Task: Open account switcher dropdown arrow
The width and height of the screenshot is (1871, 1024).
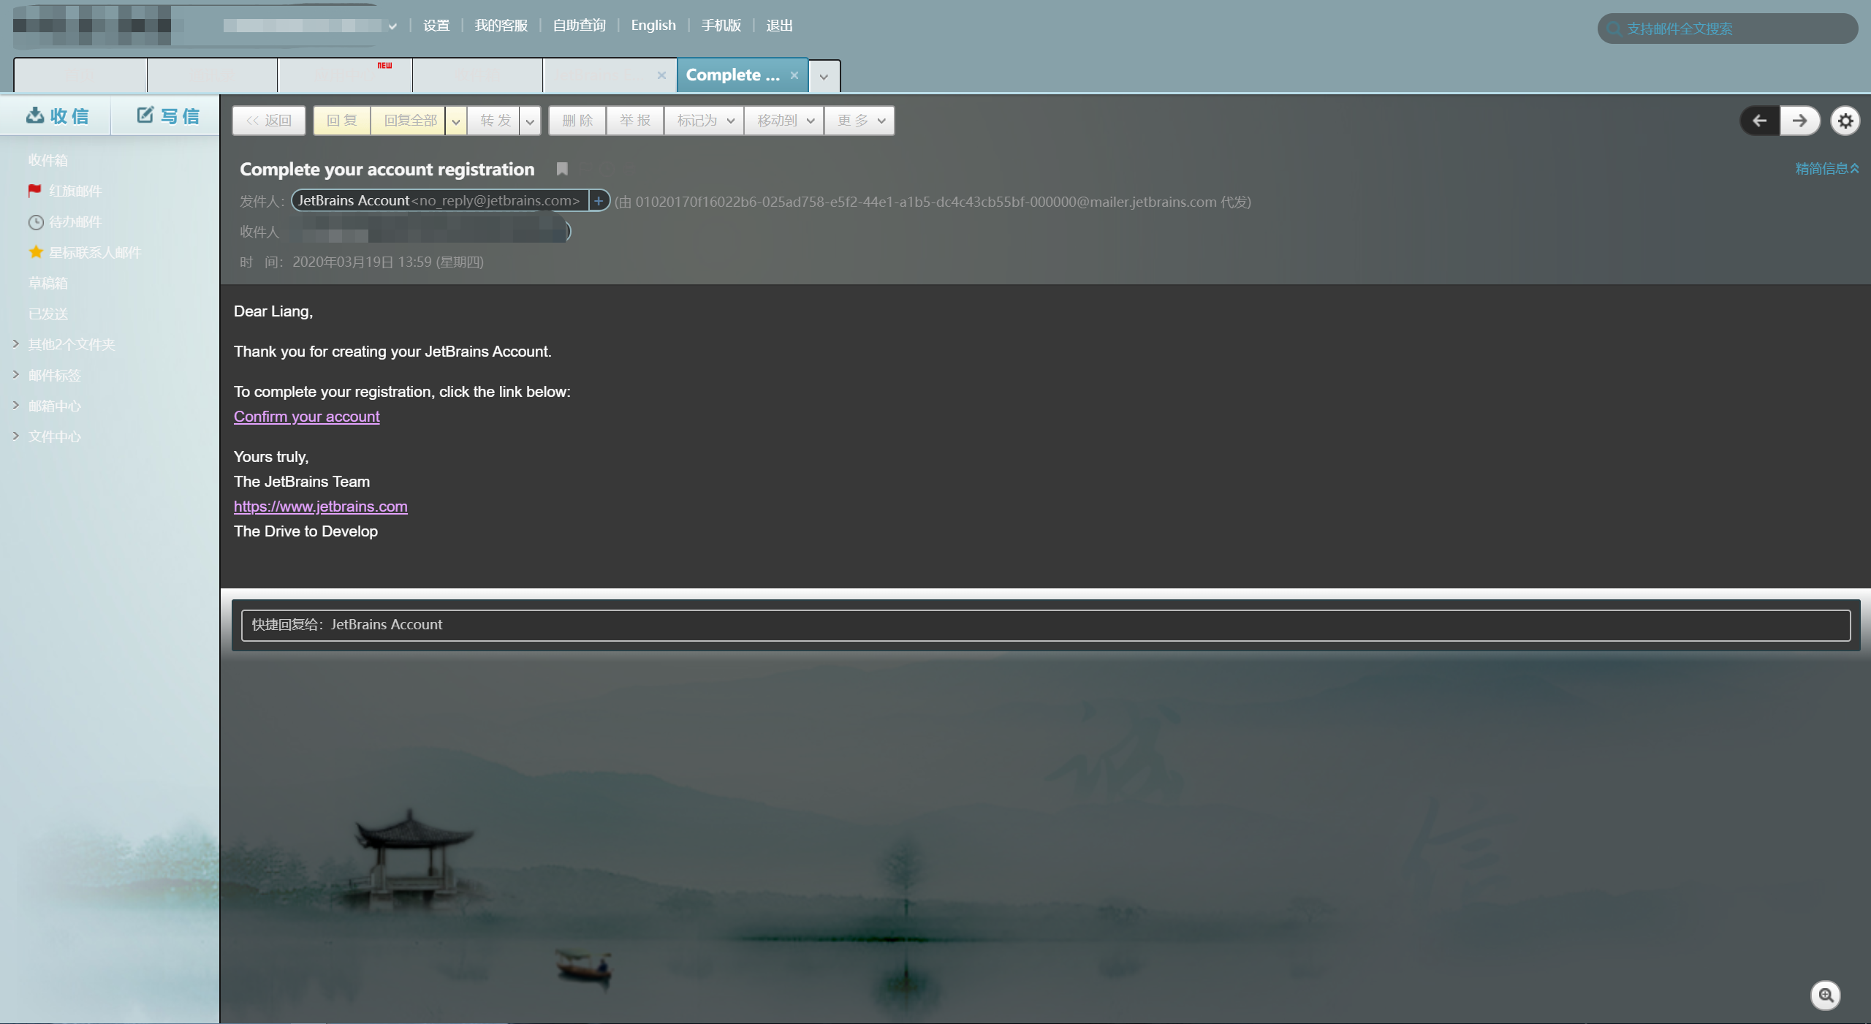Action: coord(392,26)
